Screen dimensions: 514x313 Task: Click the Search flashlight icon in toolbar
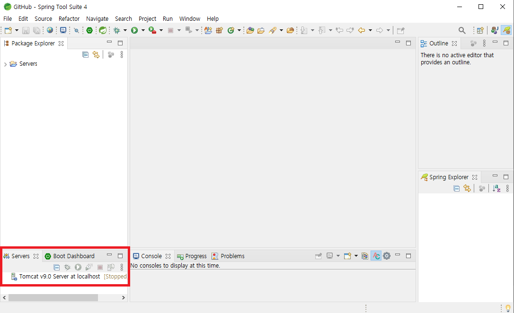coord(273,30)
